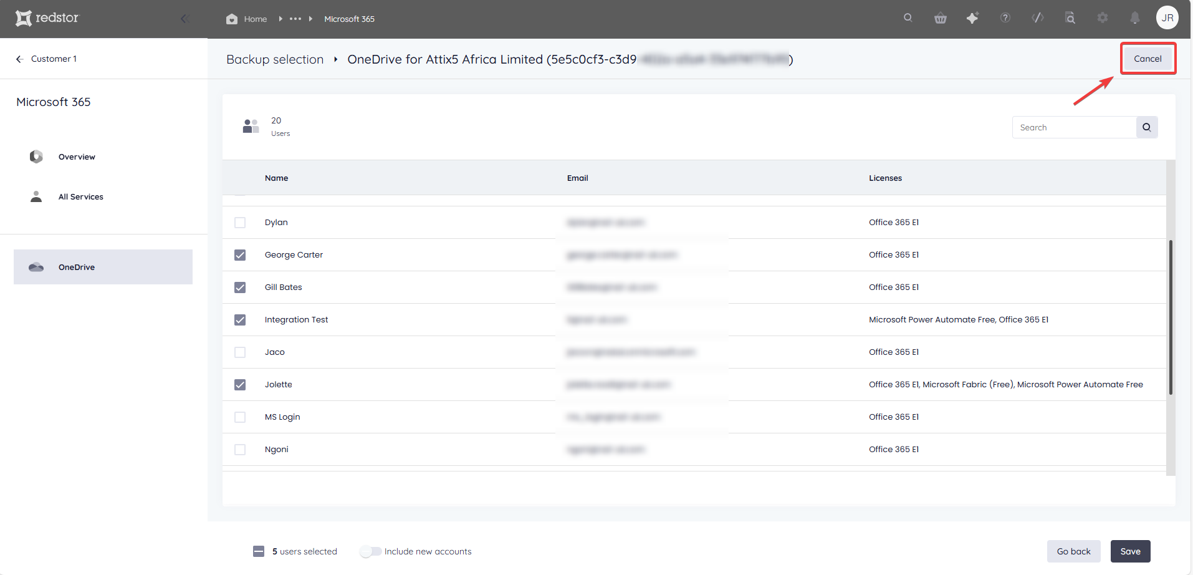
Task: Open the notifications bell
Action: pos(1135,18)
